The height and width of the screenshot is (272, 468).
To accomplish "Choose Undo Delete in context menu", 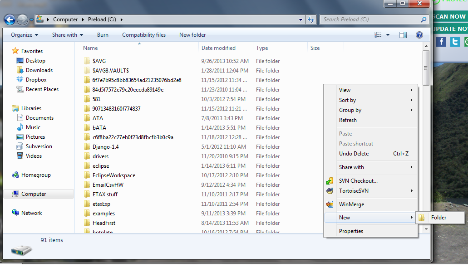I will 371,154.
